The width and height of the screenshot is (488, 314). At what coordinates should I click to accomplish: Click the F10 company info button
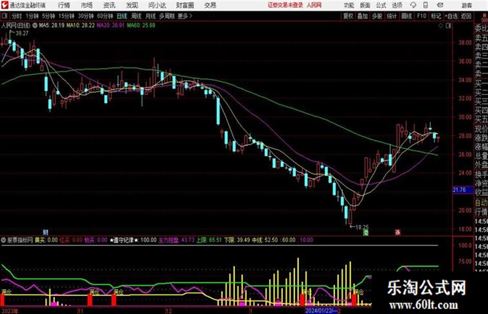[x=421, y=16]
